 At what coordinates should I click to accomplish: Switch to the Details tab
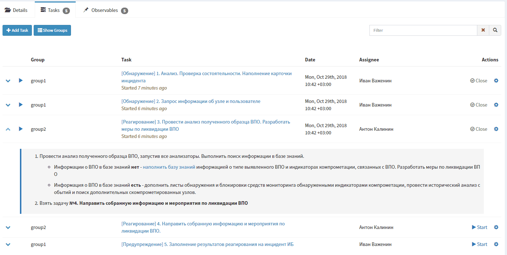click(16, 10)
